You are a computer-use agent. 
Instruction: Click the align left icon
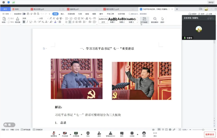pos(66,22)
